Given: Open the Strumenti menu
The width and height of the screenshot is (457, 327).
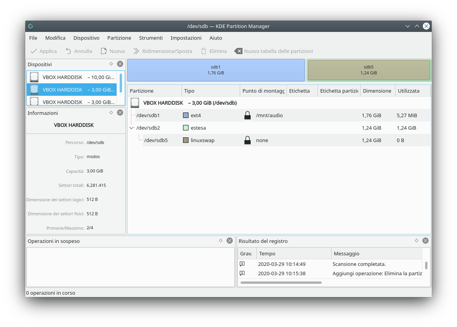Looking at the screenshot, I should [x=151, y=38].
